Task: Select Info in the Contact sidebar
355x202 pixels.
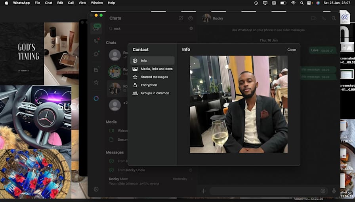Action: 152,61
